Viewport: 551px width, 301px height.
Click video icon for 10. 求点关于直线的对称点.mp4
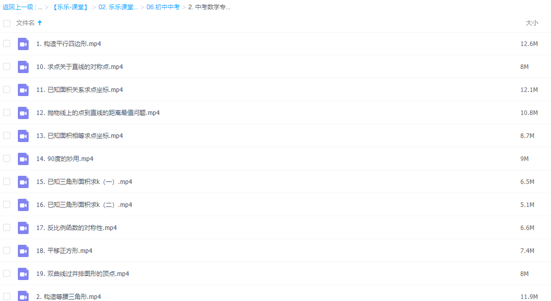click(23, 67)
